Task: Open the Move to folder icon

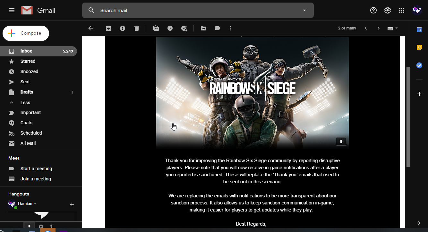Action: 203,28
